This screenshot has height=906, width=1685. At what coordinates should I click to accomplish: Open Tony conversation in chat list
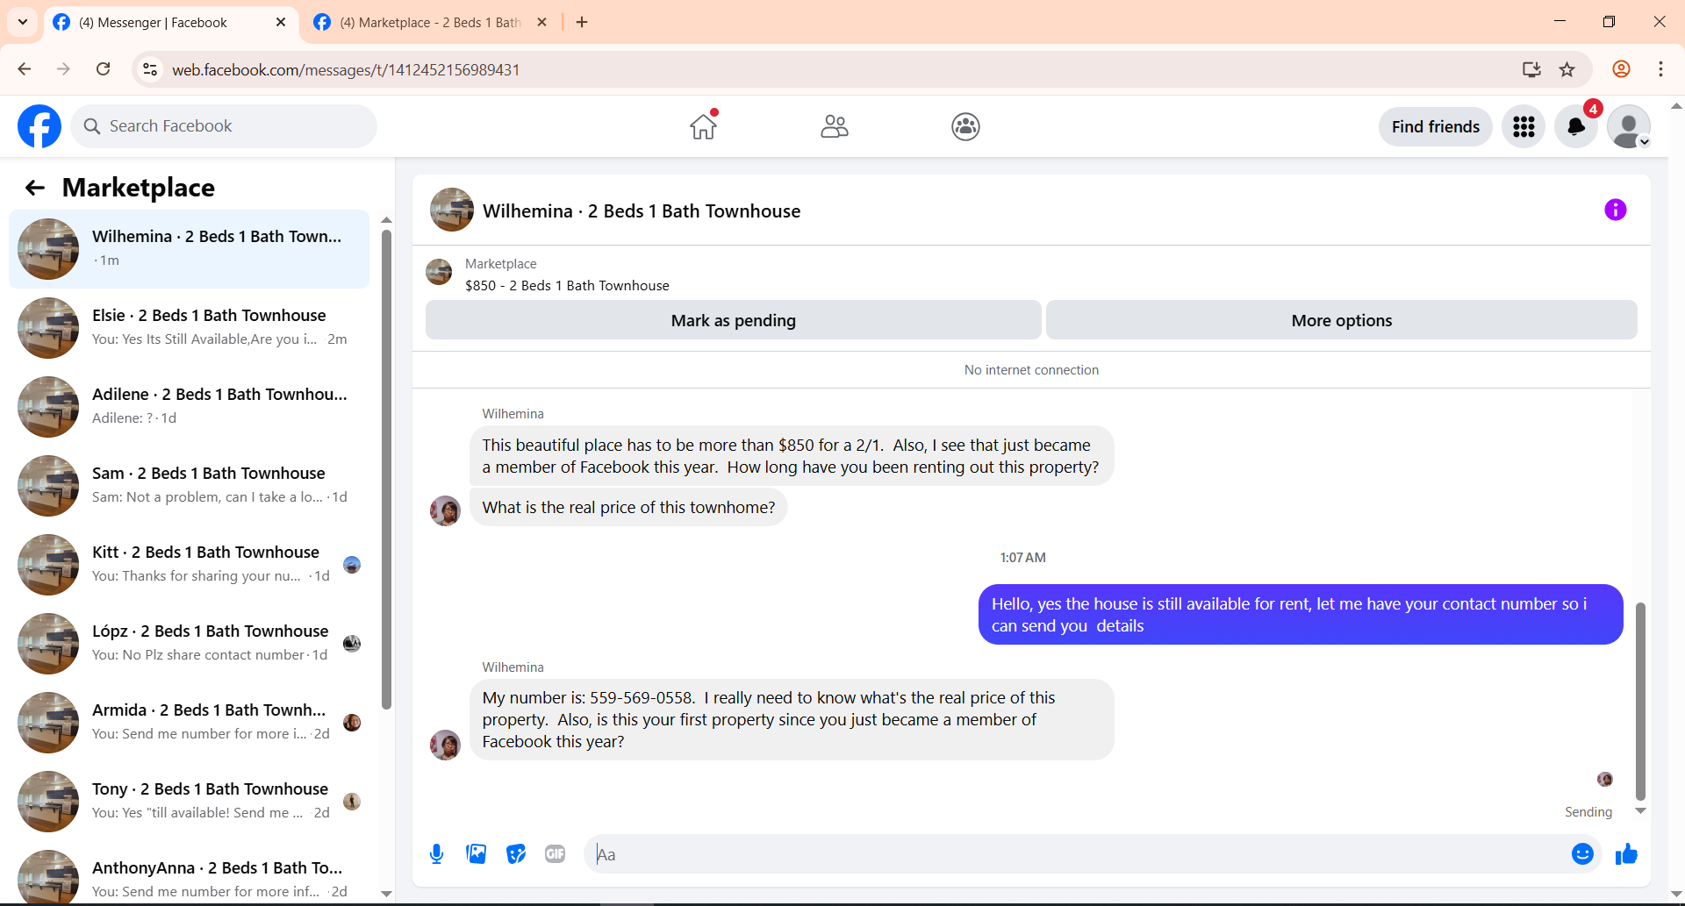point(189,802)
